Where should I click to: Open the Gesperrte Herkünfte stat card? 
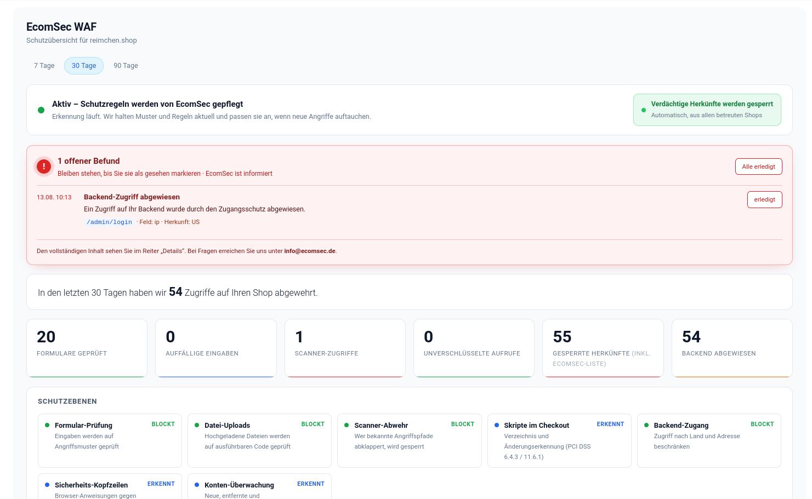coord(603,348)
